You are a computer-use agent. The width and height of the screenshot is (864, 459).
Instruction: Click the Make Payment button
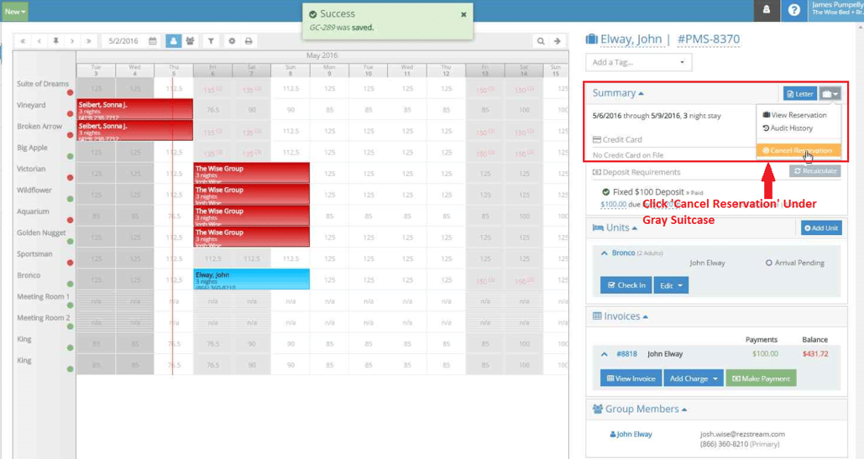pyautogui.click(x=761, y=378)
